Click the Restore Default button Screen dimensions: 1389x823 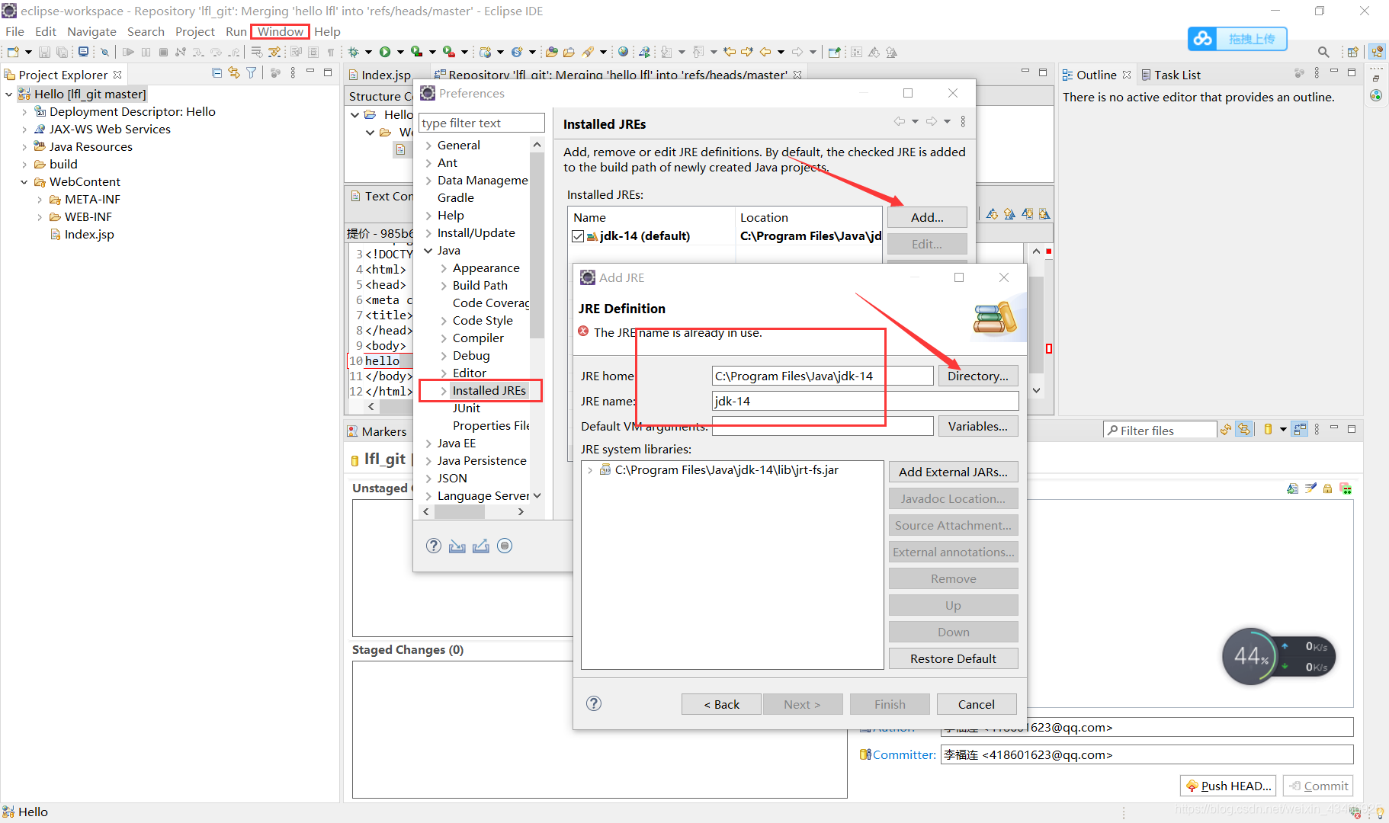point(953,658)
